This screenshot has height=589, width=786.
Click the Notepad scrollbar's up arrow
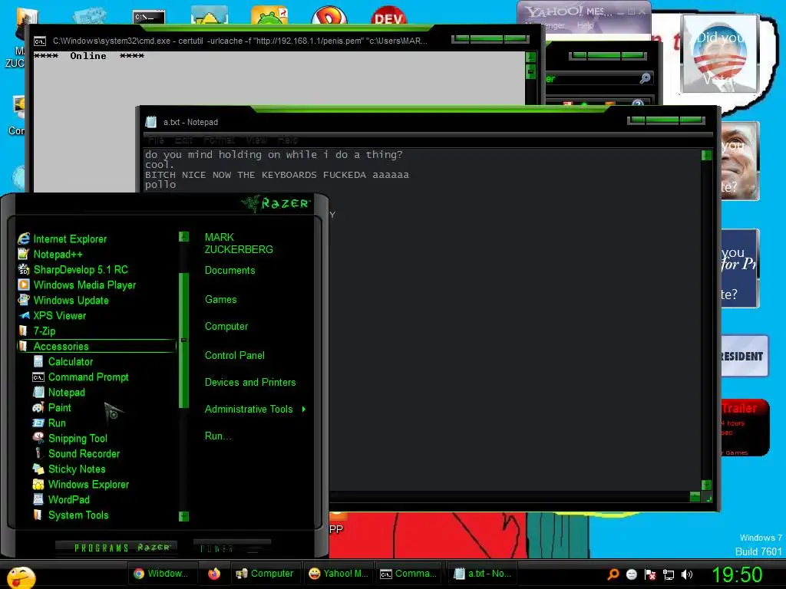707,155
